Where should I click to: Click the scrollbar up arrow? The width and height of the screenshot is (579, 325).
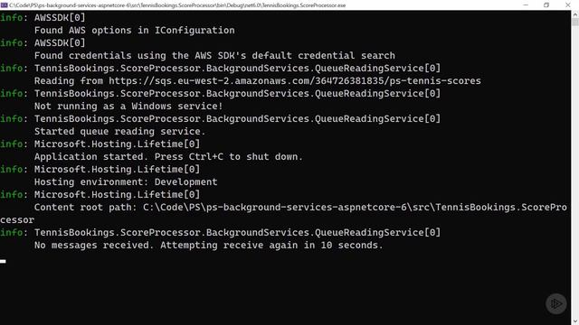[x=575, y=14]
